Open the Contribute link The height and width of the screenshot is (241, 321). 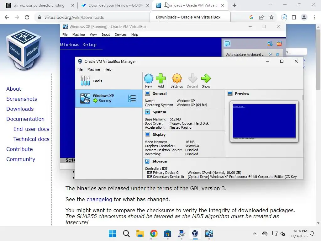19,149
